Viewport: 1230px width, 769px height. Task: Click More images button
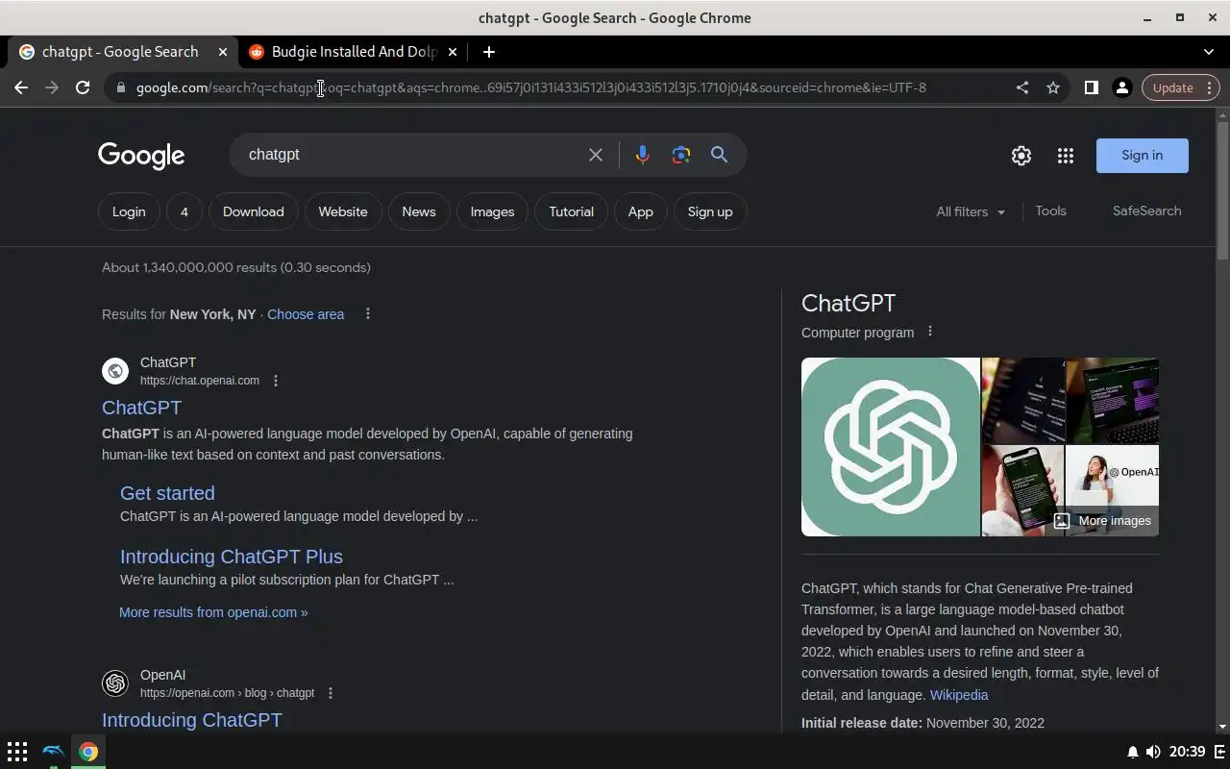pyautogui.click(x=1102, y=521)
